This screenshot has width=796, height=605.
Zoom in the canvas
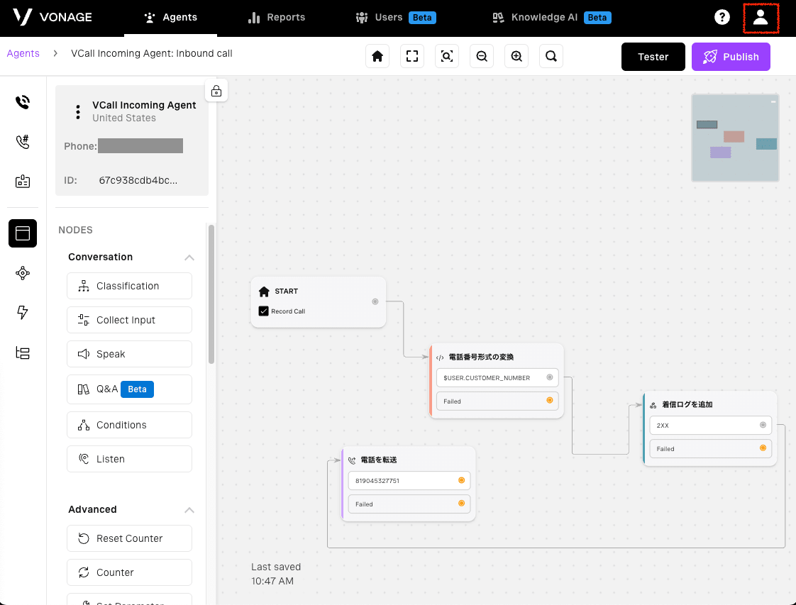pyautogui.click(x=516, y=56)
